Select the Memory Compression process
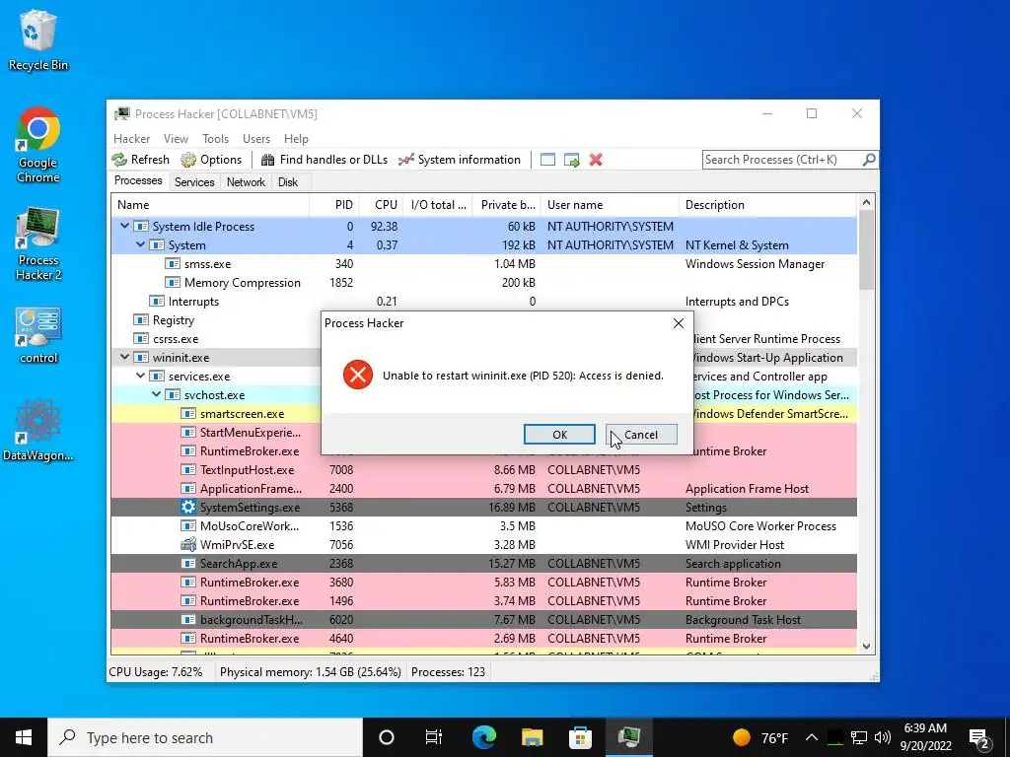The width and height of the screenshot is (1010, 757). 483,283
